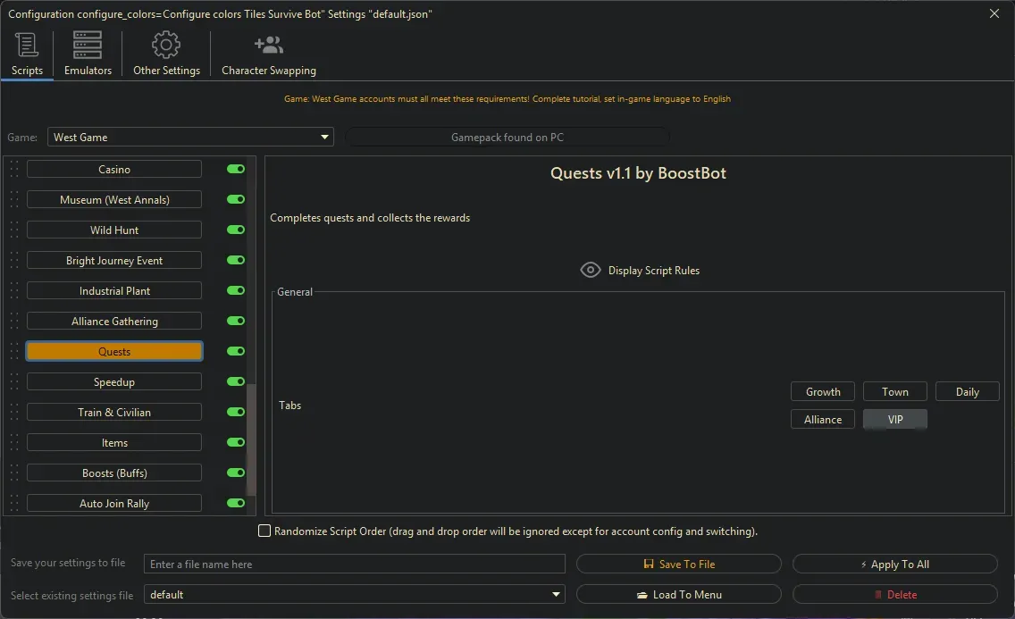Open Other Settings via gear icon
Viewport: 1015px width, 619px height.
165,45
